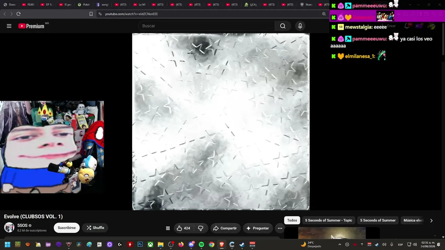The width and height of the screenshot is (445, 250).
Task: Open the 'Nuev' browser tab
Action: 307,5
